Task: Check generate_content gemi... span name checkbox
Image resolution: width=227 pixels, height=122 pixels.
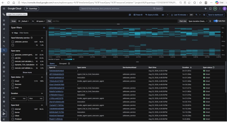Action: (13, 55)
